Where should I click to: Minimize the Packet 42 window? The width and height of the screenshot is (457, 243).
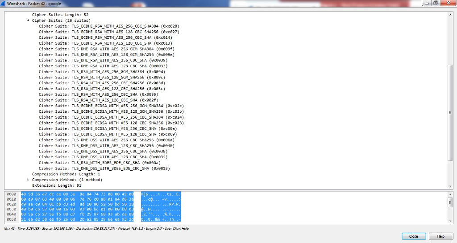pos(427,3)
